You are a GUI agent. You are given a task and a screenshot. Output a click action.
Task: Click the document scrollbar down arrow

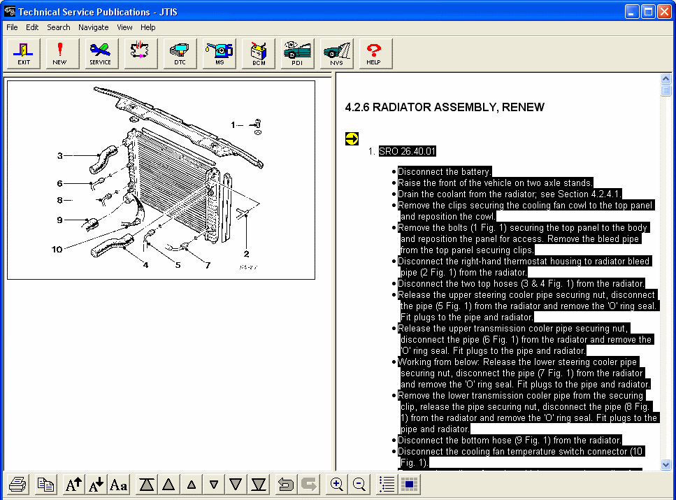(666, 464)
